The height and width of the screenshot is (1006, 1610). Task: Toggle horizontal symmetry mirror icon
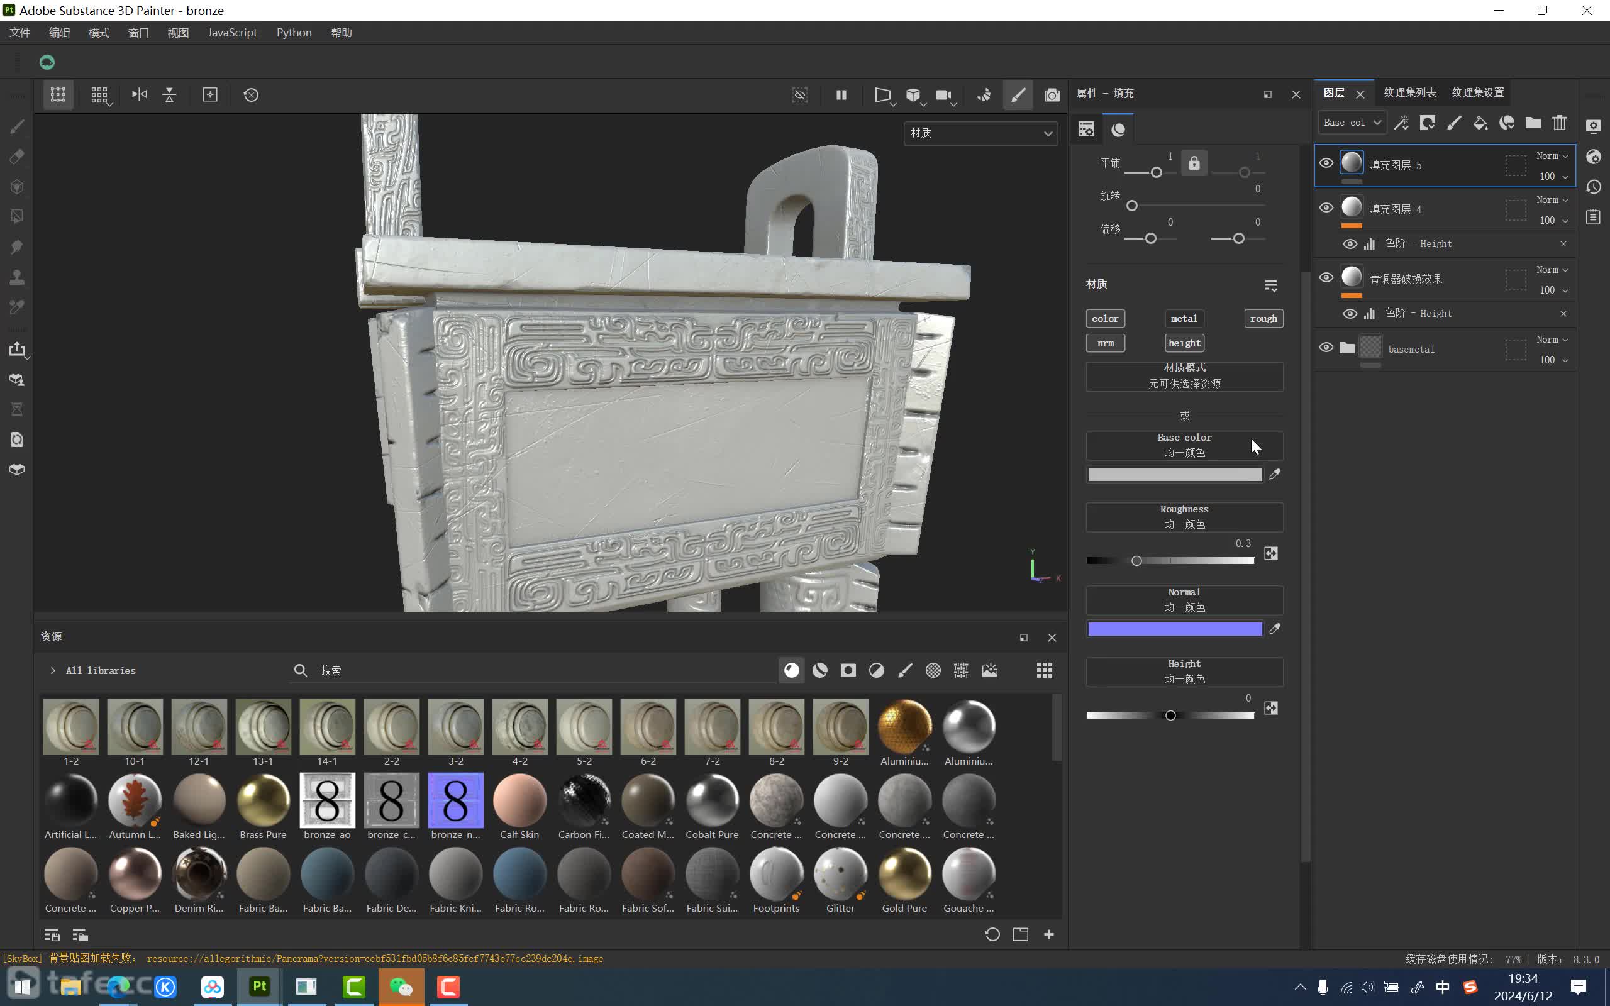(139, 94)
